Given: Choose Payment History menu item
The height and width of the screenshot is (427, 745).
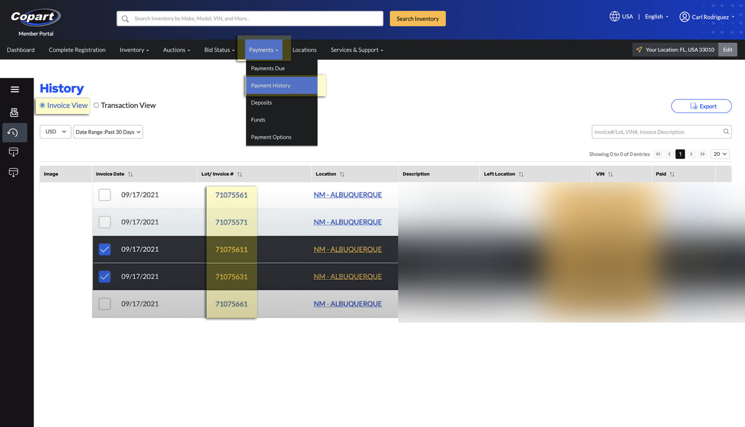Looking at the screenshot, I should click(282, 85).
